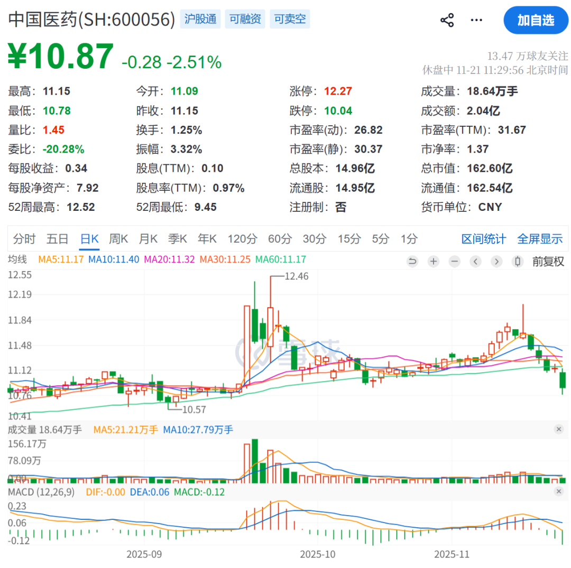Screen dimensions: 571x568
Task: Pan the chart right with right chevron icon
Action: click(496, 261)
